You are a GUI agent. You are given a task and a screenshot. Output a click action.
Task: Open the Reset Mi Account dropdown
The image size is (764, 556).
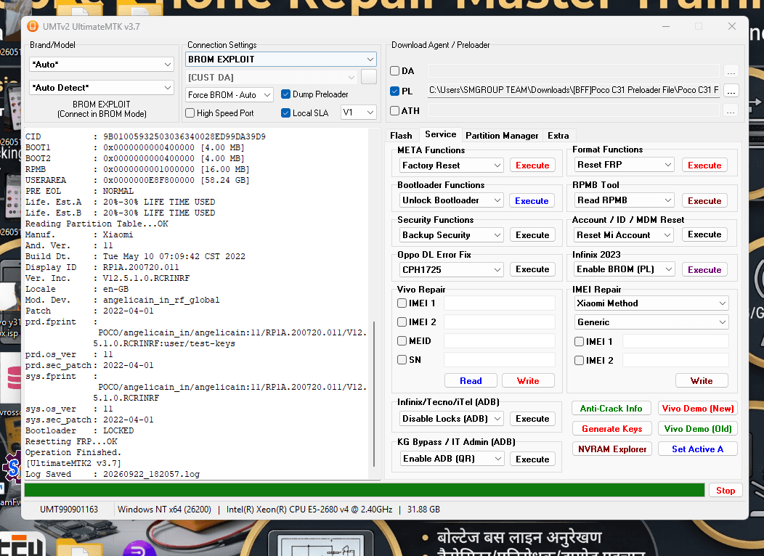click(x=624, y=235)
